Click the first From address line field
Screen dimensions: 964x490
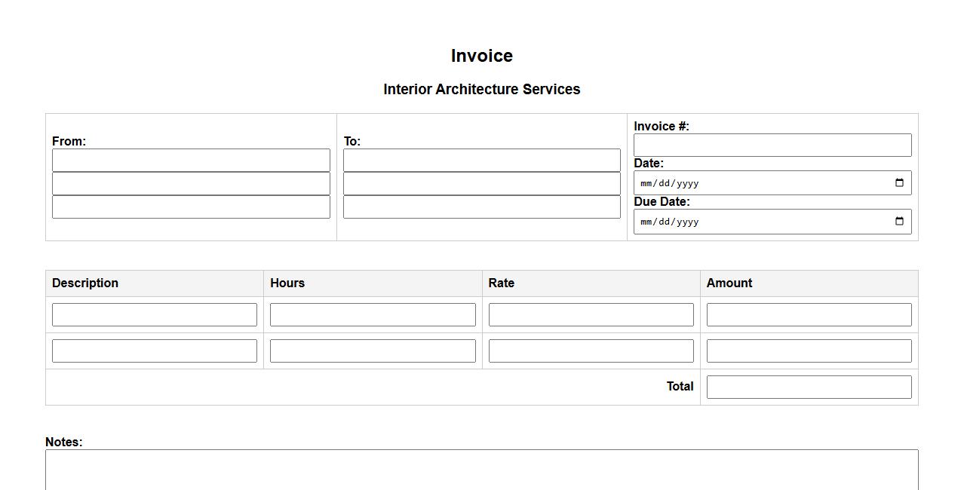pyautogui.click(x=191, y=160)
